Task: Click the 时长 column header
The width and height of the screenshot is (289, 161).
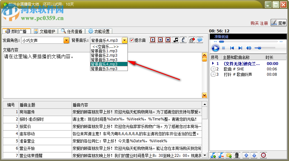Action: coord(275,57)
